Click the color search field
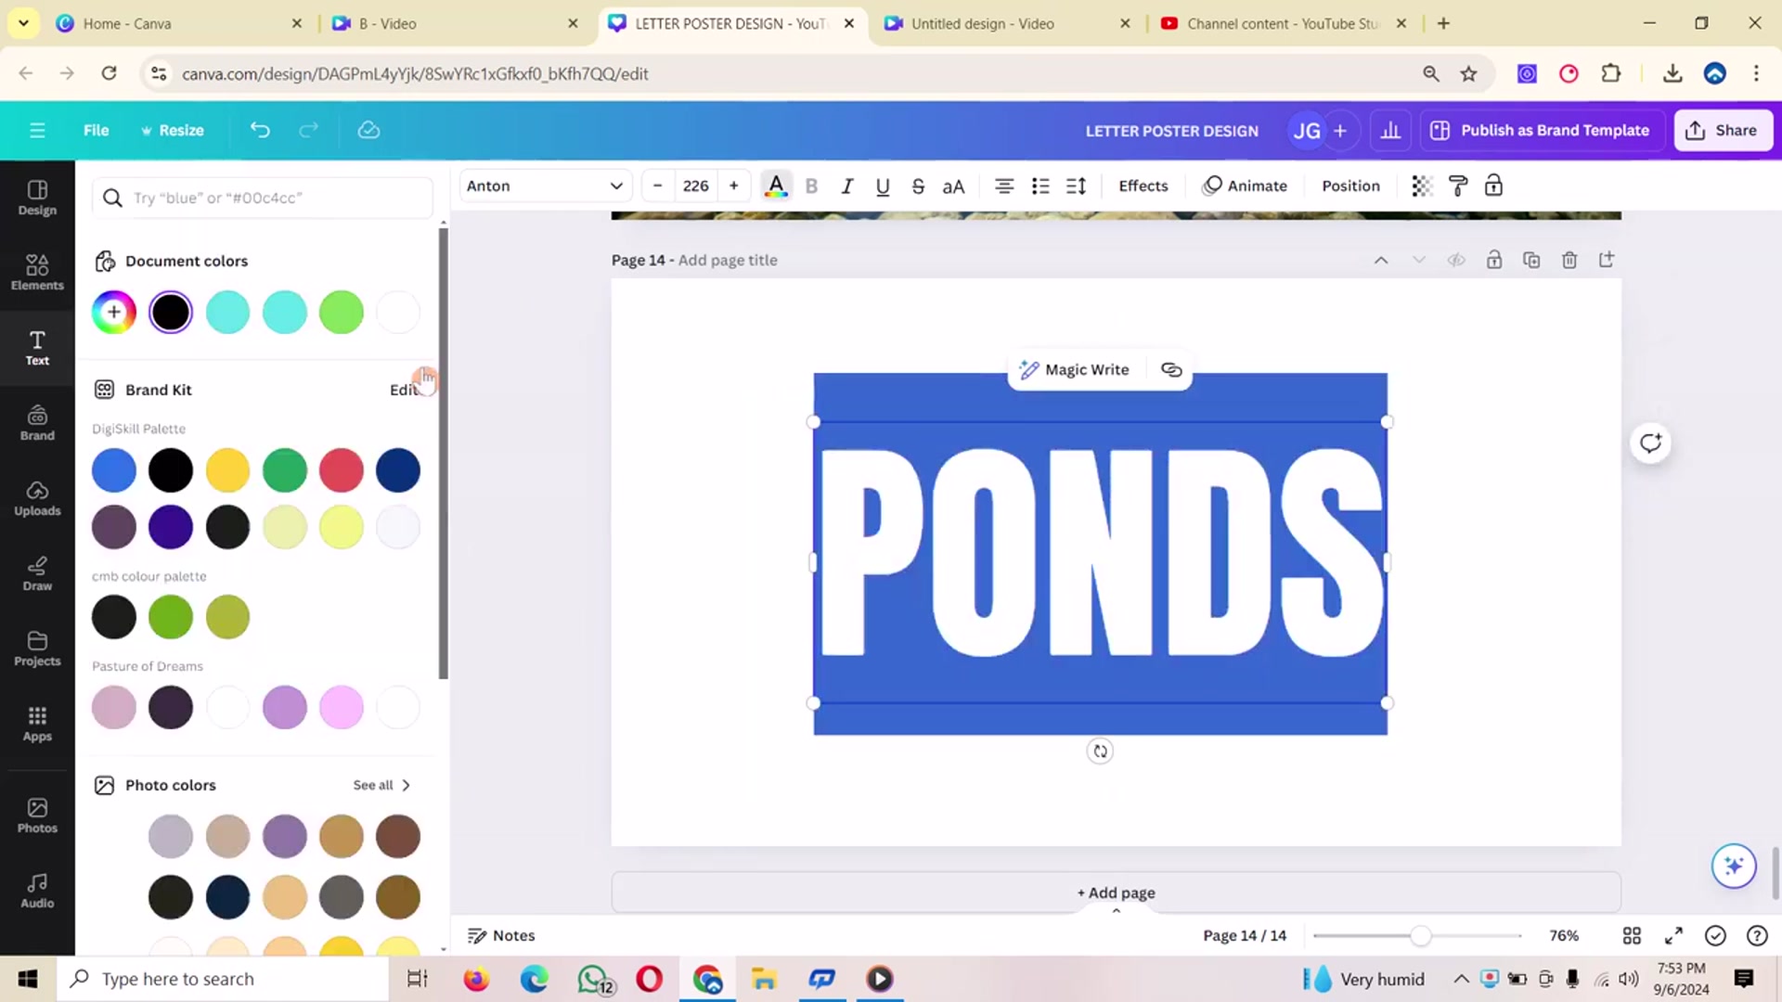This screenshot has width=1782, height=1002. point(263,198)
